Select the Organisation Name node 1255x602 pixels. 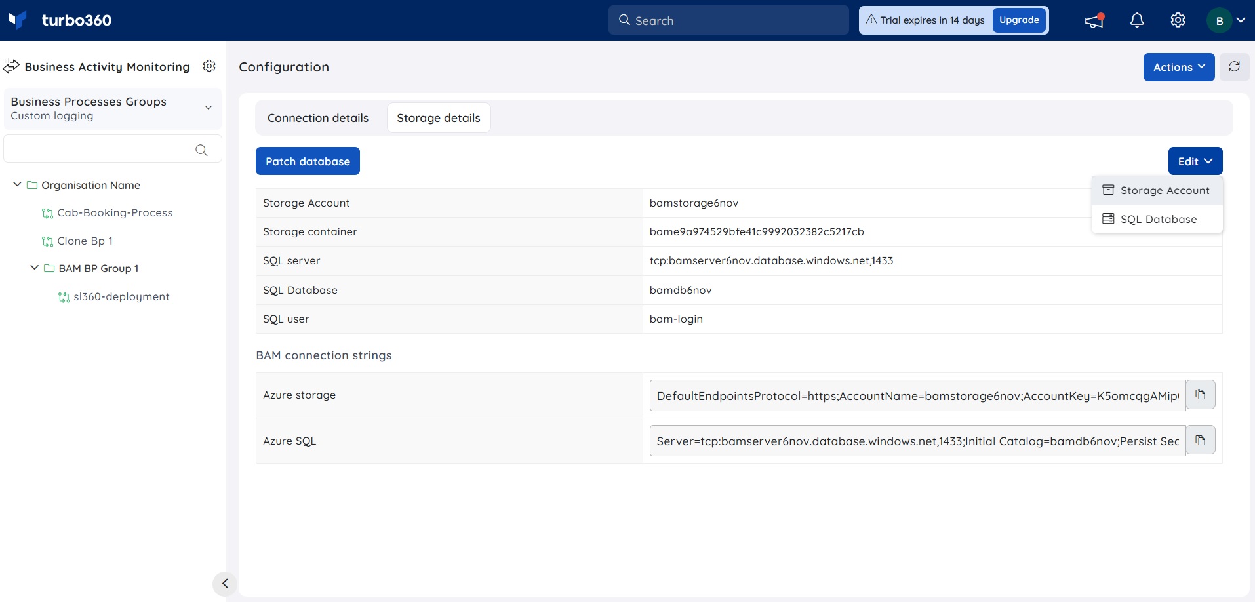[90, 186]
